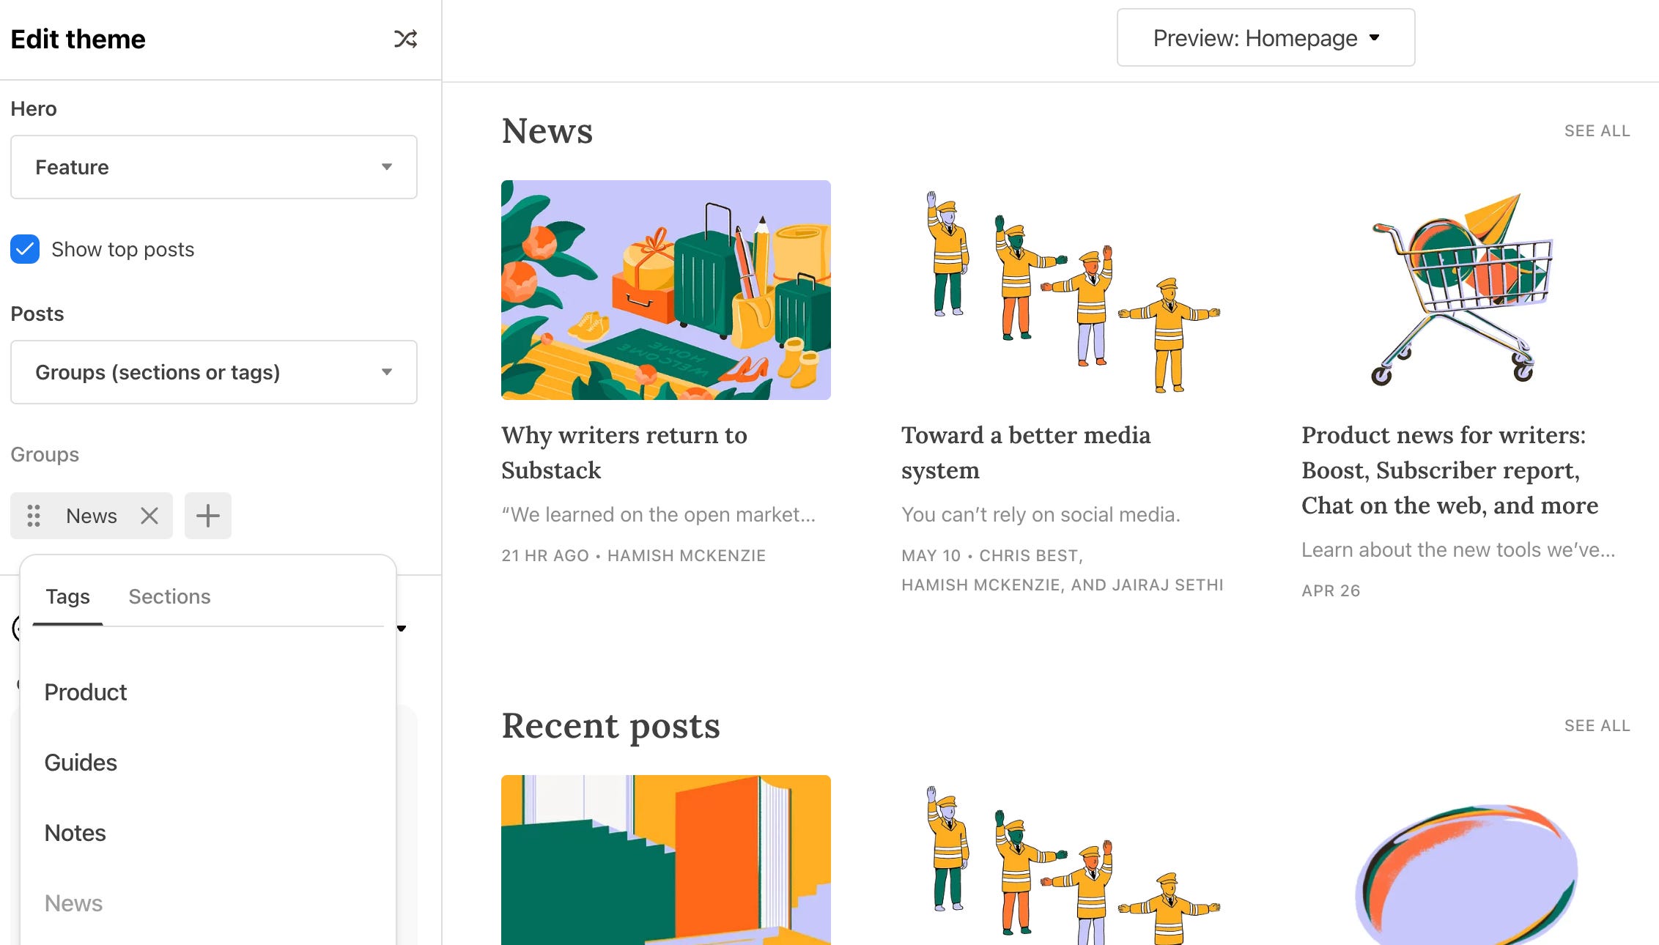
Task: Click the plus icon to add group
Action: pos(208,516)
